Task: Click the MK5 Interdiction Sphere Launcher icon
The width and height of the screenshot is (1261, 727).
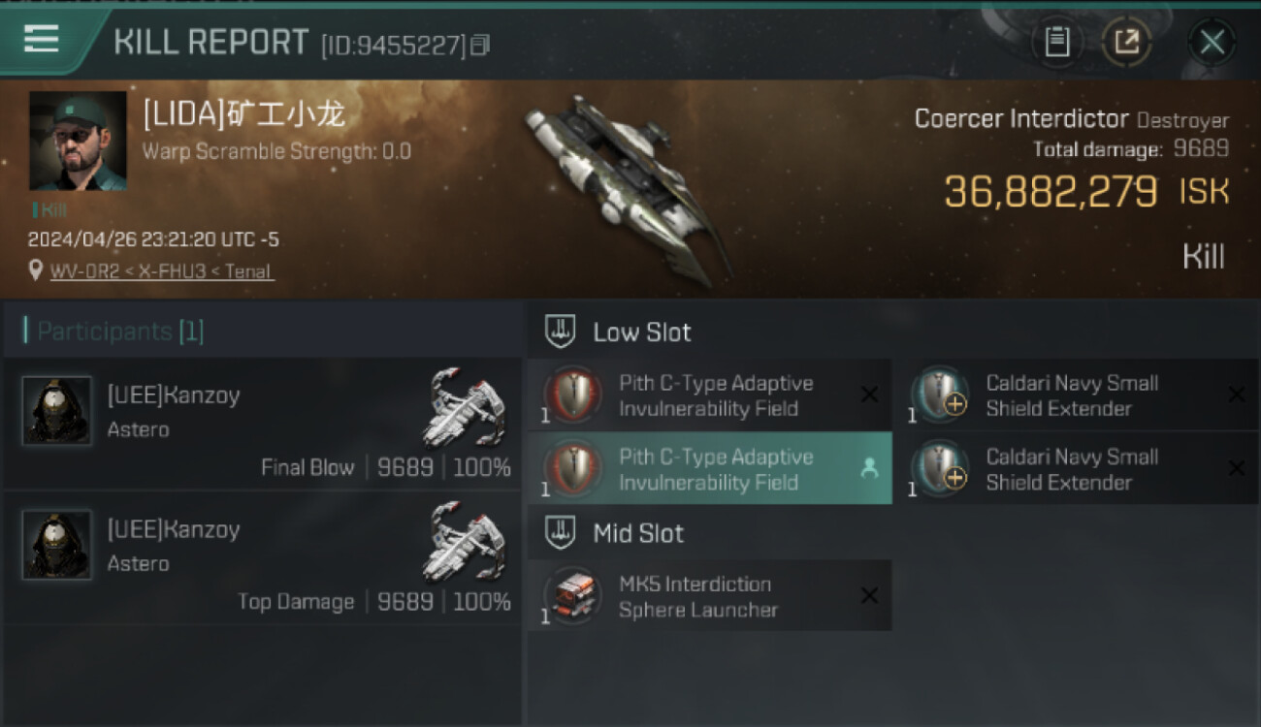Action: 572,596
